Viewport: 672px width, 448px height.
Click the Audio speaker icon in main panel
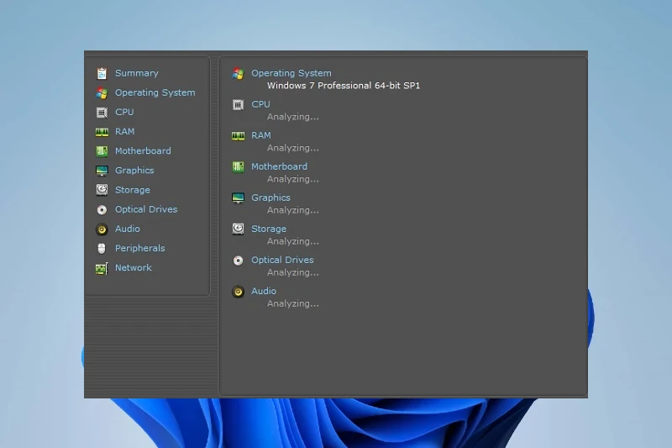coord(238,292)
